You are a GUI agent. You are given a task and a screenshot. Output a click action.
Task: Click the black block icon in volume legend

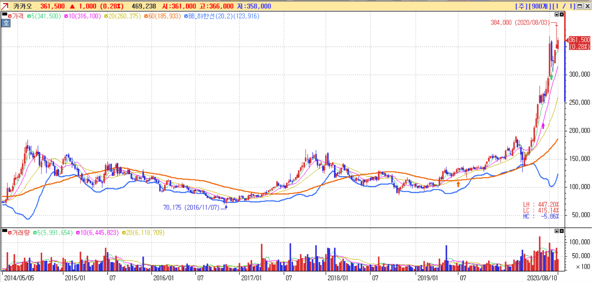tap(4, 230)
